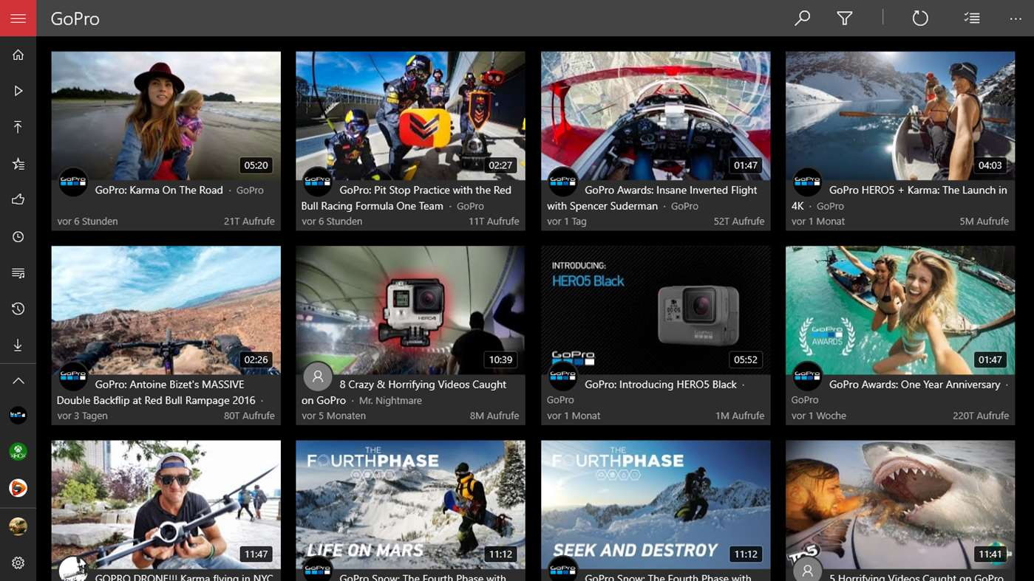Click the 'vor 3 Tagen' timestamp
This screenshot has height=581, width=1034.
pyautogui.click(x=82, y=416)
